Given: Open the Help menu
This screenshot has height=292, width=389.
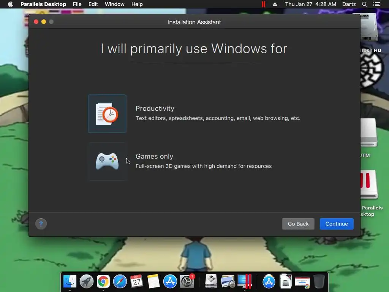Looking at the screenshot, I should (x=137, y=4).
